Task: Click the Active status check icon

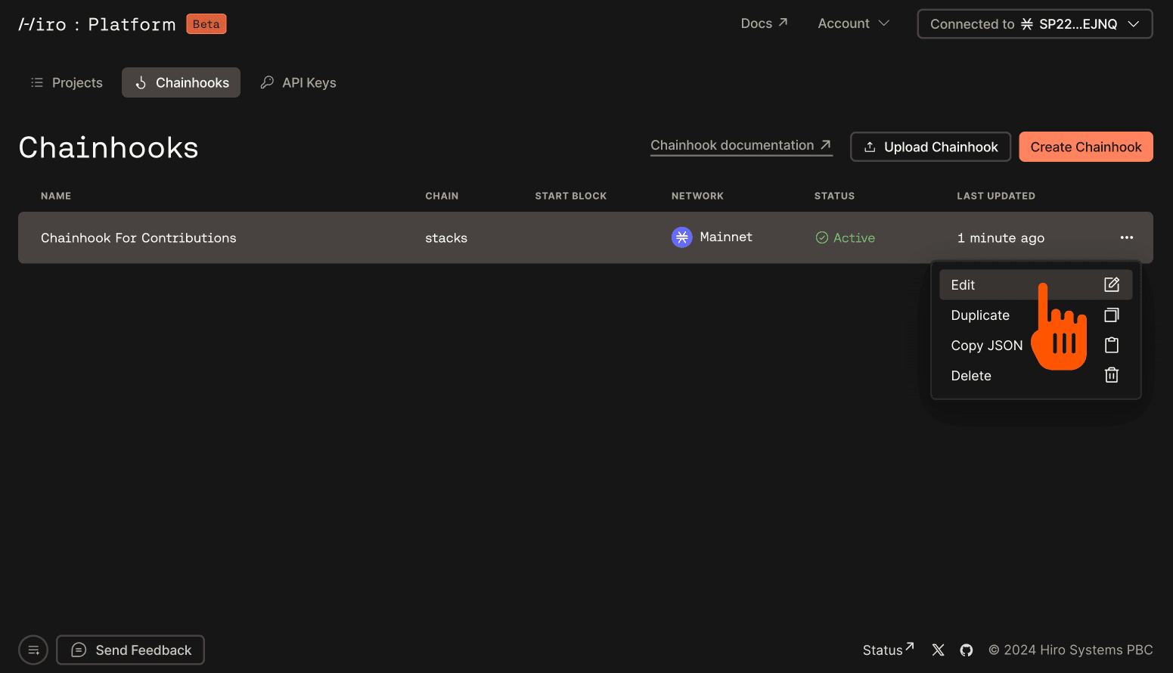Action: point(821,237)
